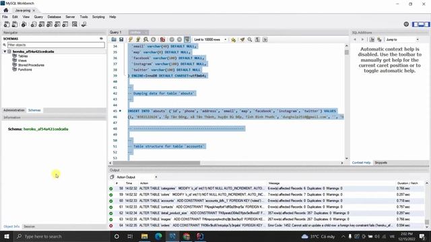431x242 pixels.
Task: Select Tables under the schema
Action: 23,56
